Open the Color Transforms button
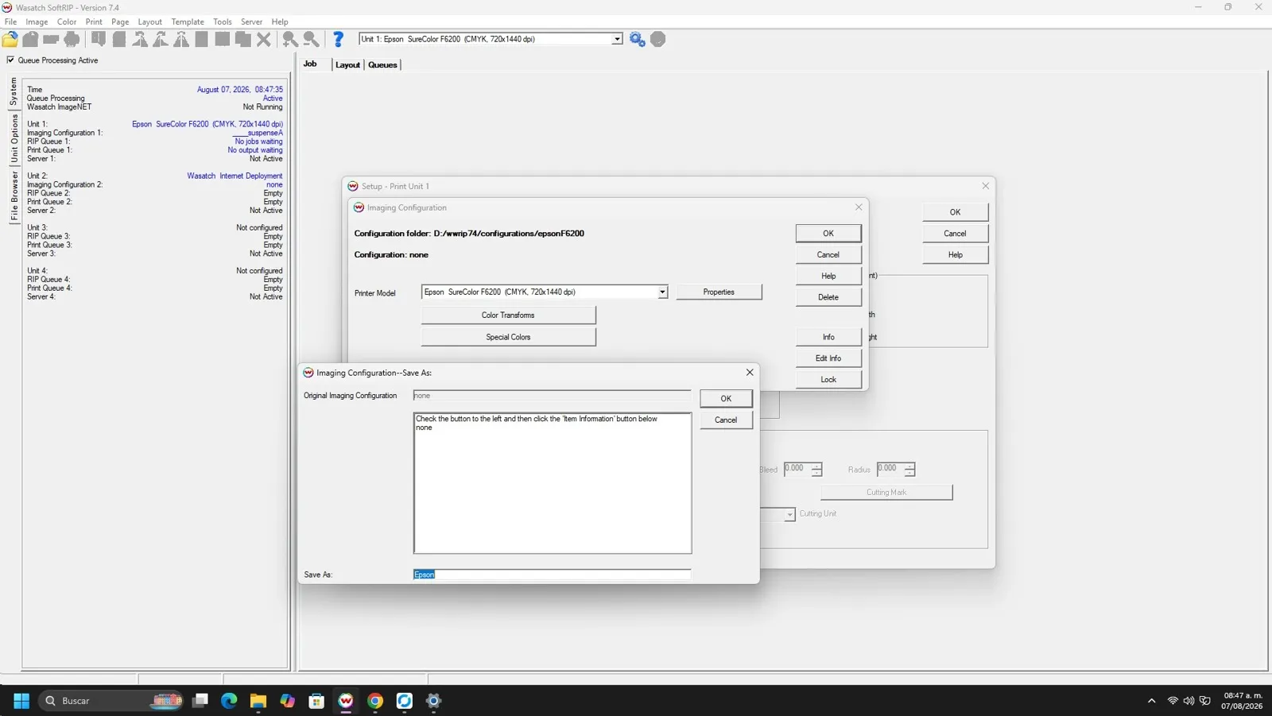 (x=508, y=315)
